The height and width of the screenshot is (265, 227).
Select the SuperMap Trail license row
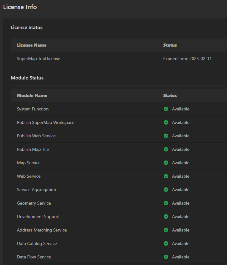pyautogui.click(x=39, y=59)
